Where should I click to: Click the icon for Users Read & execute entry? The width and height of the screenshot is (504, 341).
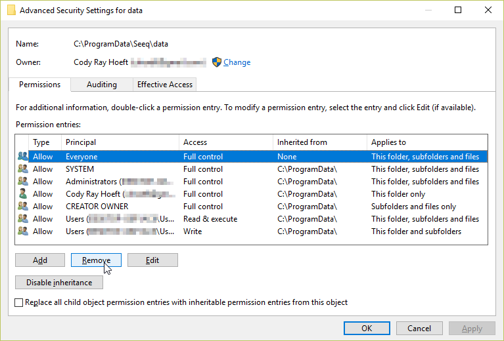pyautogui.click(x=23, y=219)
